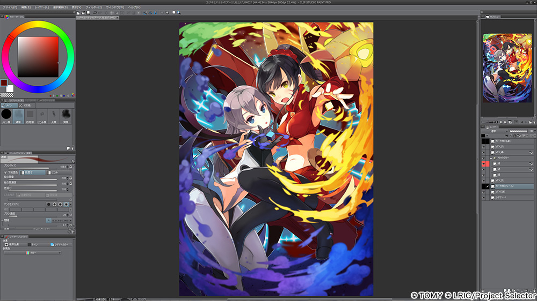Click the magnifier icon at toolbar end
The image size is (537, 301).
[x=179, y=13]
